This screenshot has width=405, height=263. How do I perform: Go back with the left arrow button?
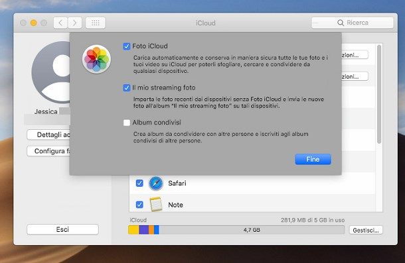point(60,23)
